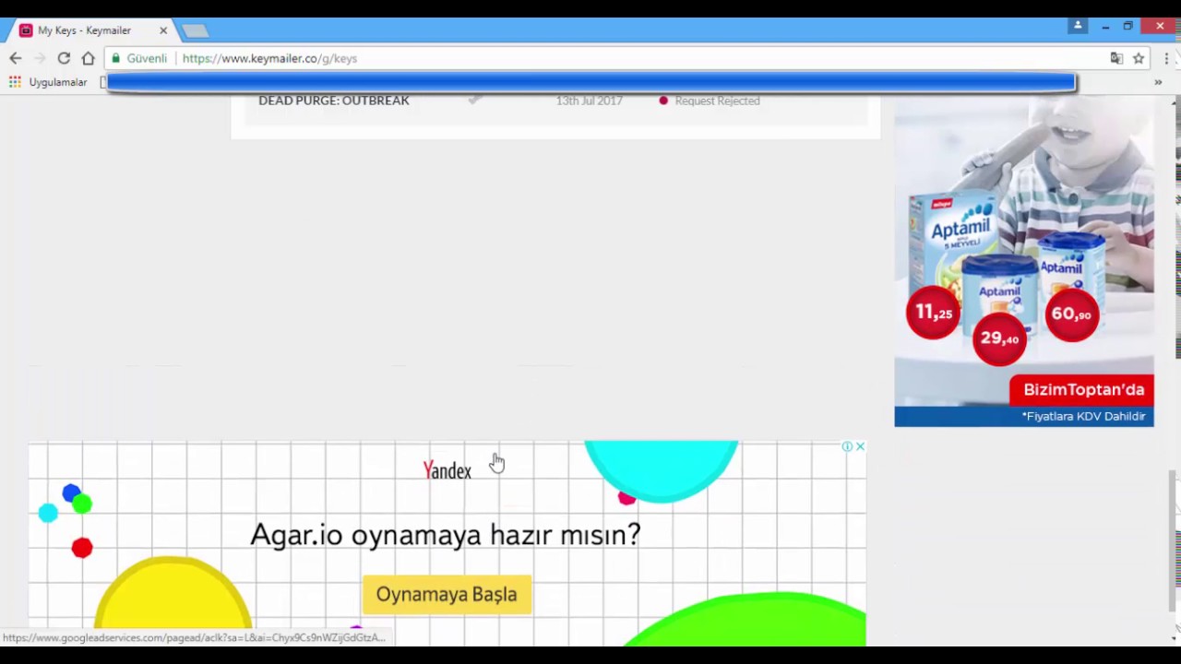This screenshot has width=1181, height=664.
Task: Click the Aptamil 29,40 price badge
Action: click(999, 338)
